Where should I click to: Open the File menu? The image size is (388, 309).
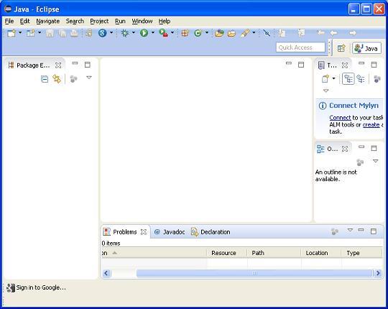coord(9,22)
